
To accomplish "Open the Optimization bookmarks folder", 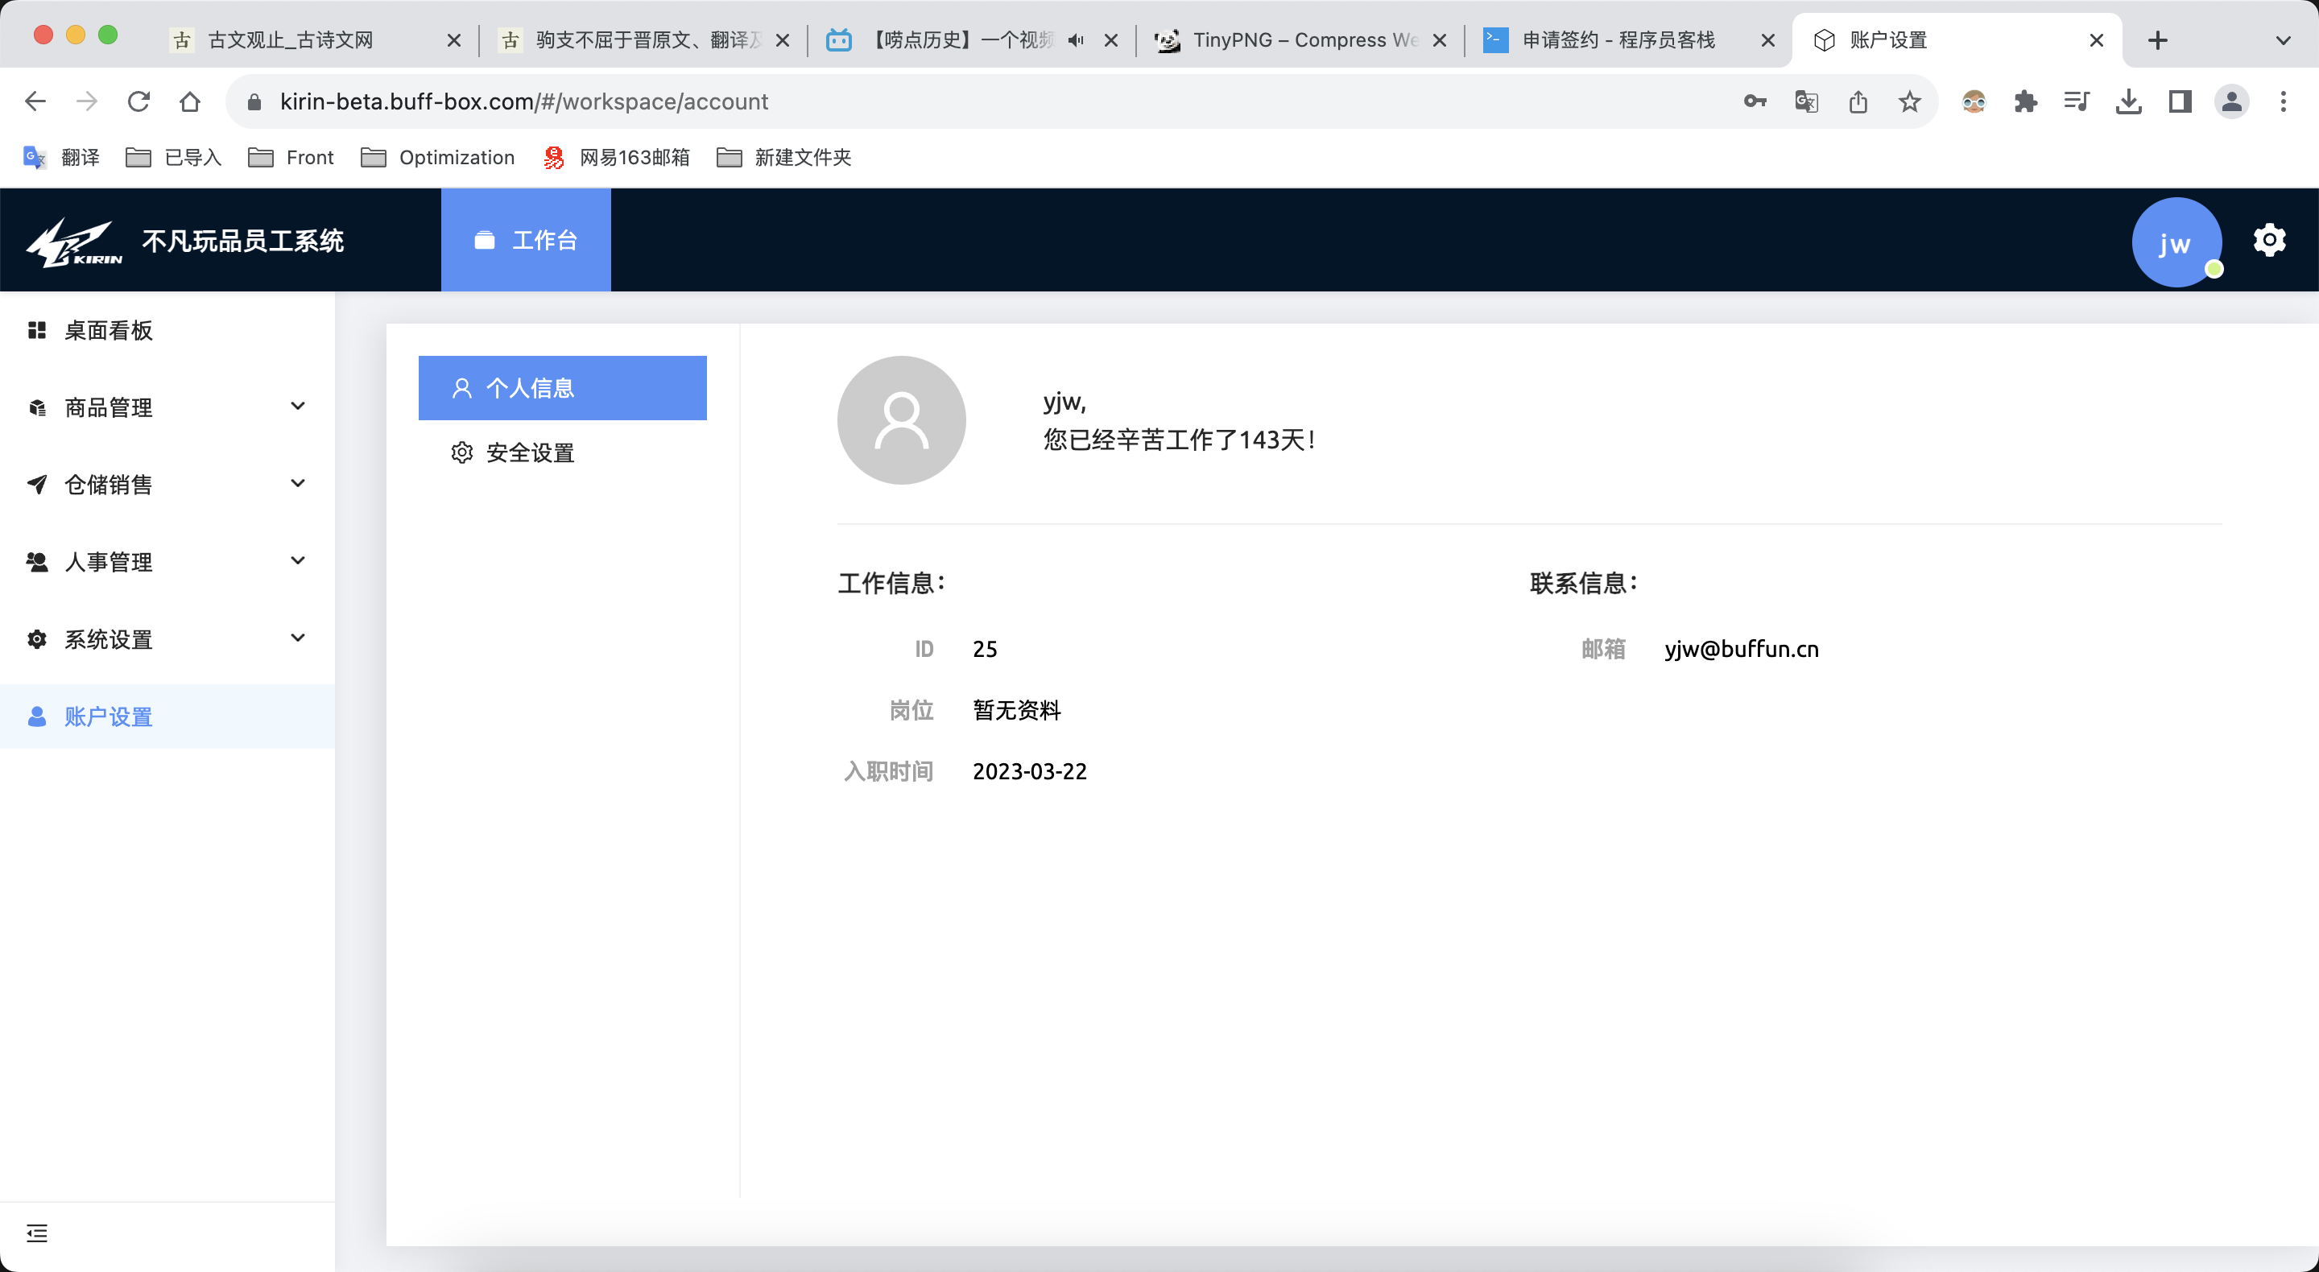I will click(x=437, y=158).
